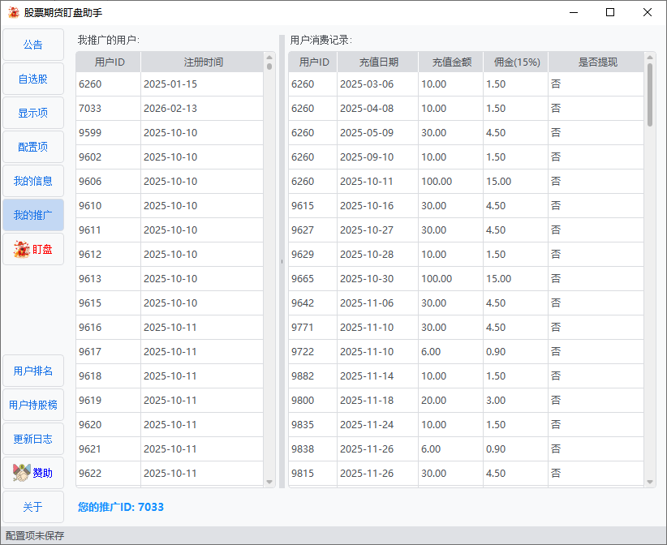Click the 您的推广ID: 7033 label
This screenshot has width=667, height=545.
pyautogui.click(x=121, y=507)
